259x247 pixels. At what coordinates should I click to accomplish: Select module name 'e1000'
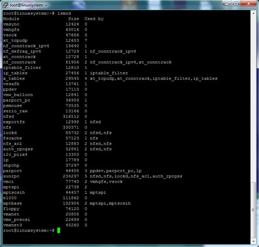click(x=10, y=198)
